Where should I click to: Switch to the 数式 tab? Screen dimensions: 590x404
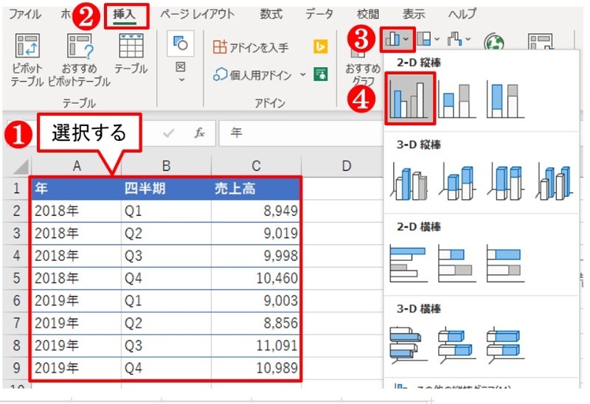tap(271, 14)
